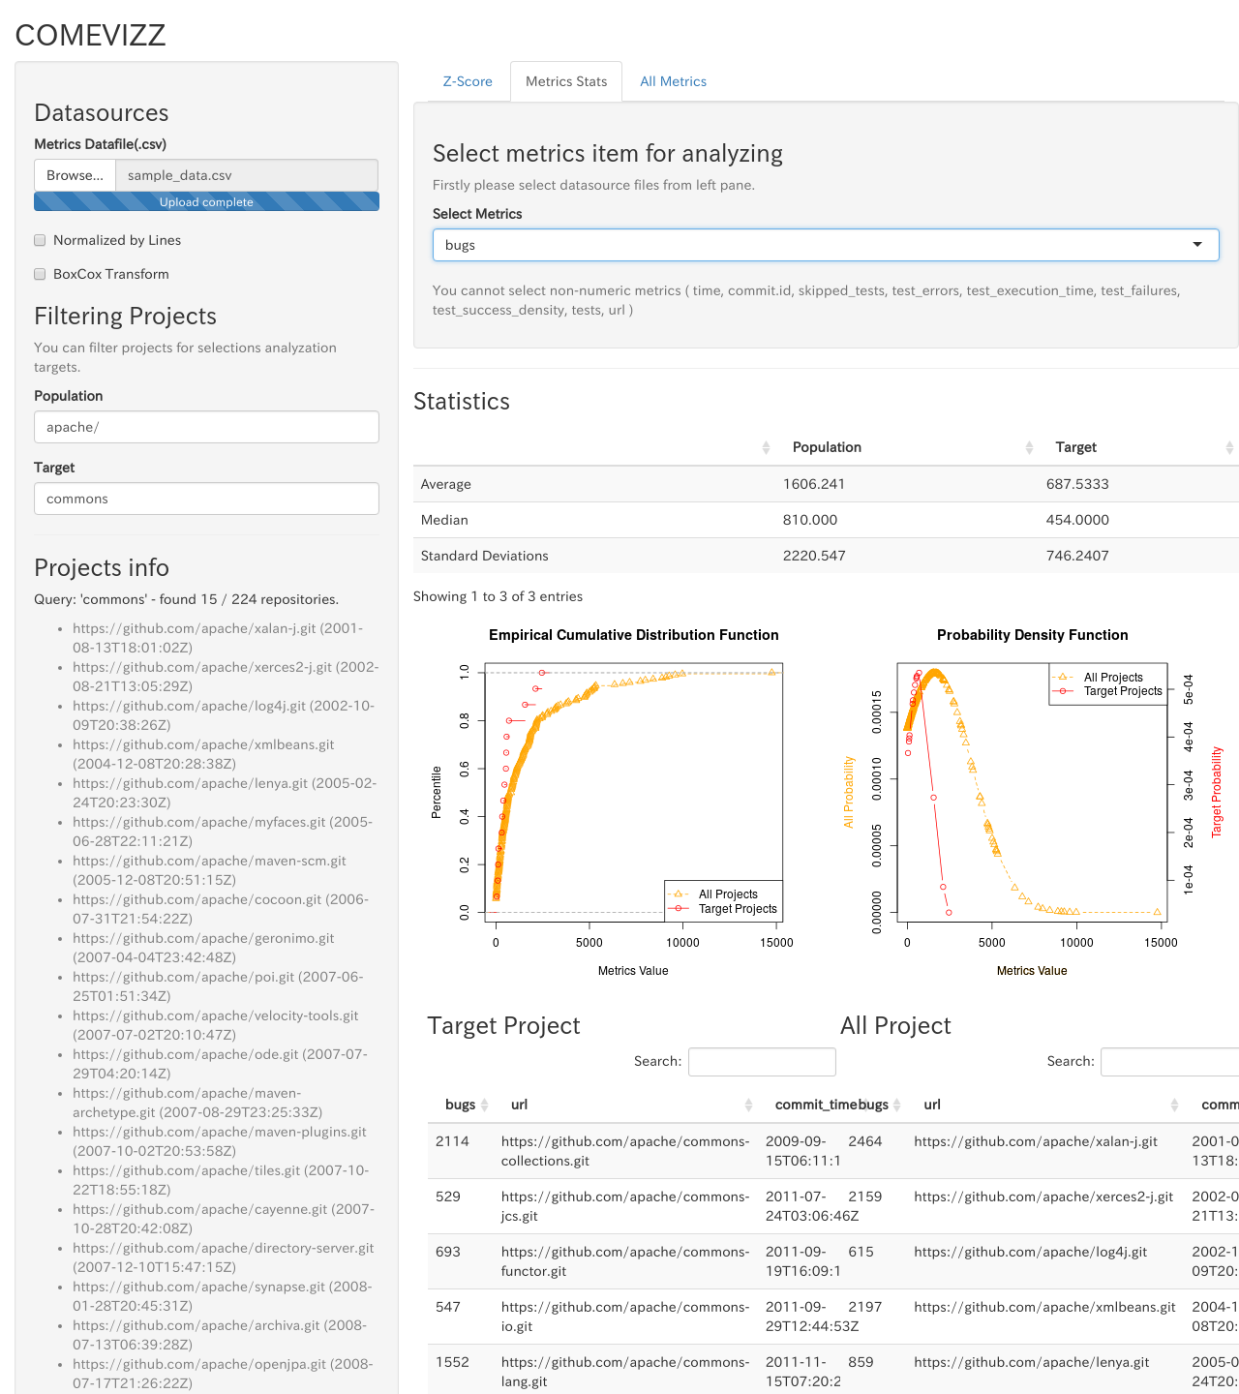Screen dimensions: 1239x1394
Task: Open the Select Metrics dropdown showing bugs
Action: click(x=825, y=245)
